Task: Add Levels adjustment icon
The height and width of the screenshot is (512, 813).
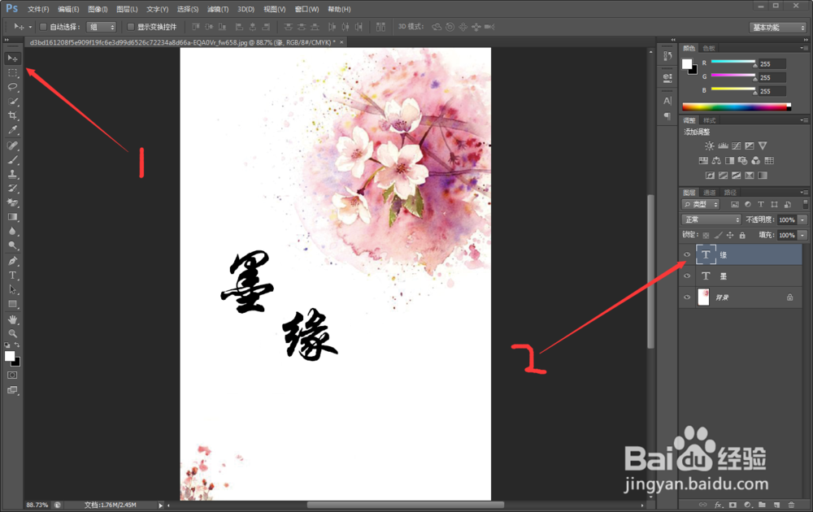Action: [x=723, y=146]
